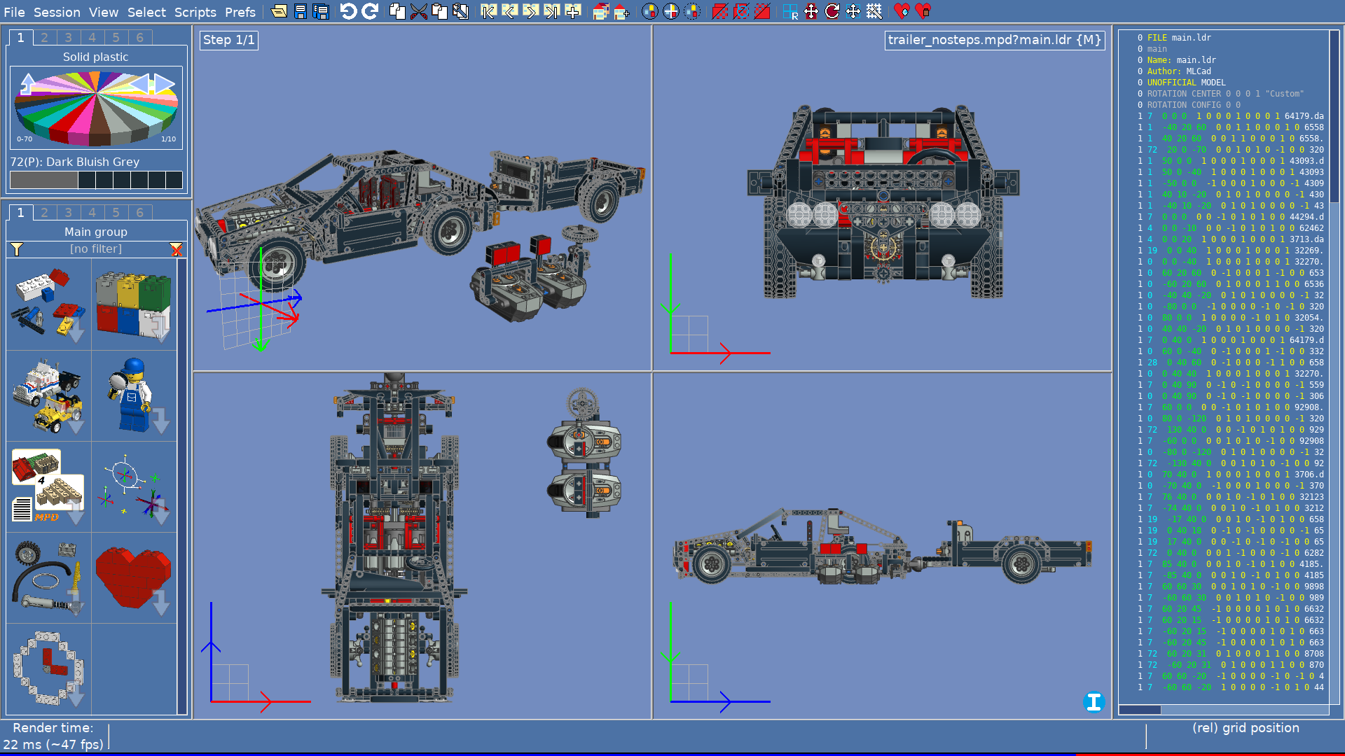1345x756 pixels.
Task: Click trailer_nosteps.mpd?main.ldr model title
Action: 994,40
